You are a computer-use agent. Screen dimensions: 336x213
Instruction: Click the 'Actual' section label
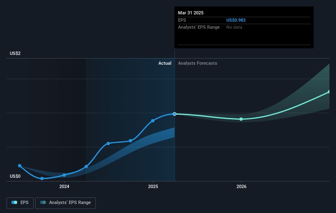pos(165,63)
